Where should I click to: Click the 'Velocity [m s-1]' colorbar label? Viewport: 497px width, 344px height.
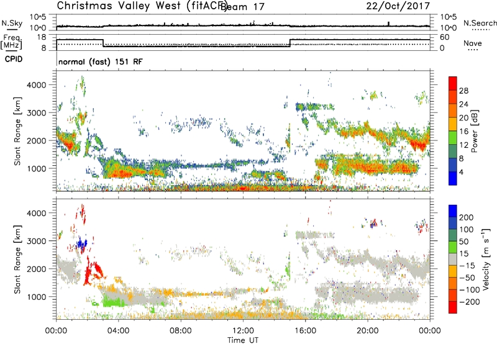(x=486, y=259)
